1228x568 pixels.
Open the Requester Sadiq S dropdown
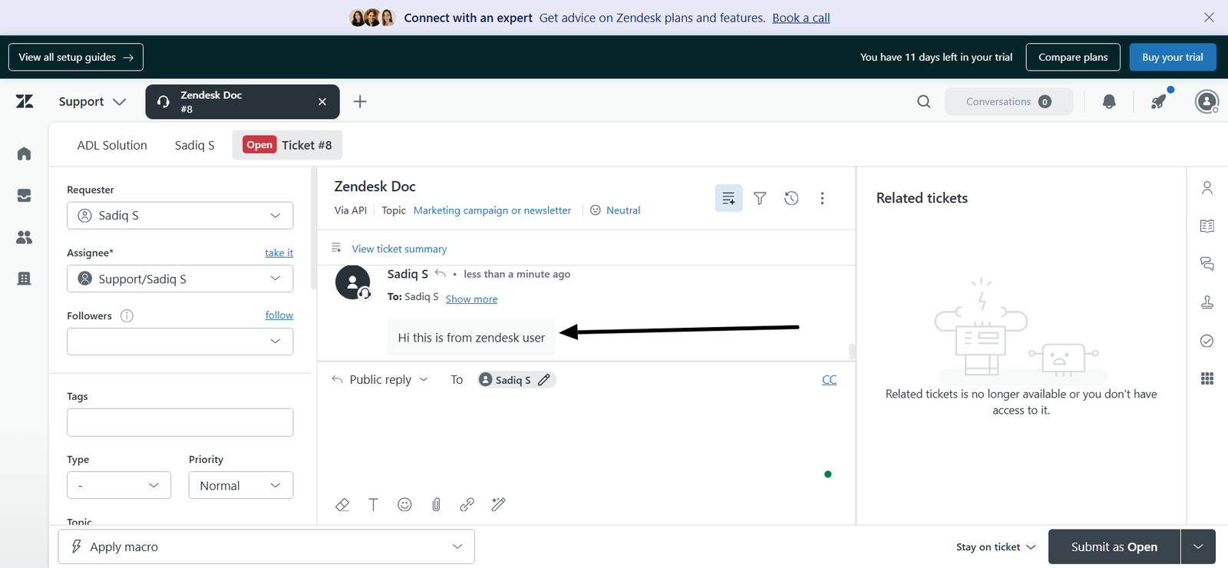(180, 216)
